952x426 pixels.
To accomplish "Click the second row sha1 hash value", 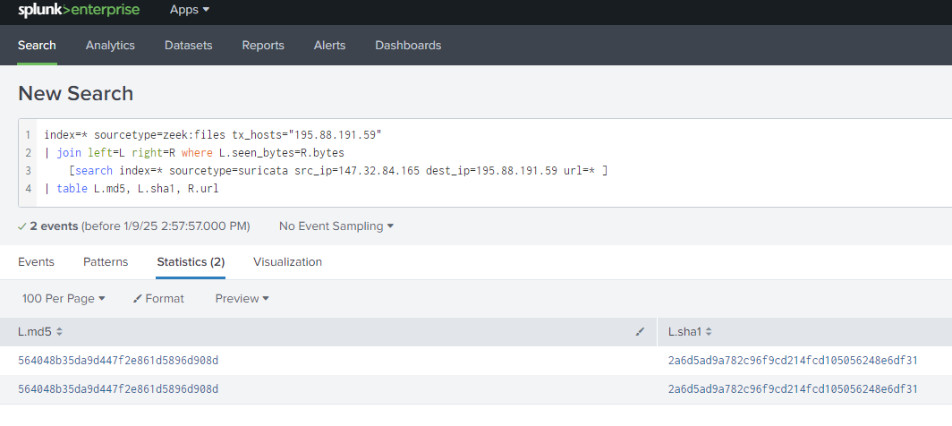I will [x=793, y=389].
